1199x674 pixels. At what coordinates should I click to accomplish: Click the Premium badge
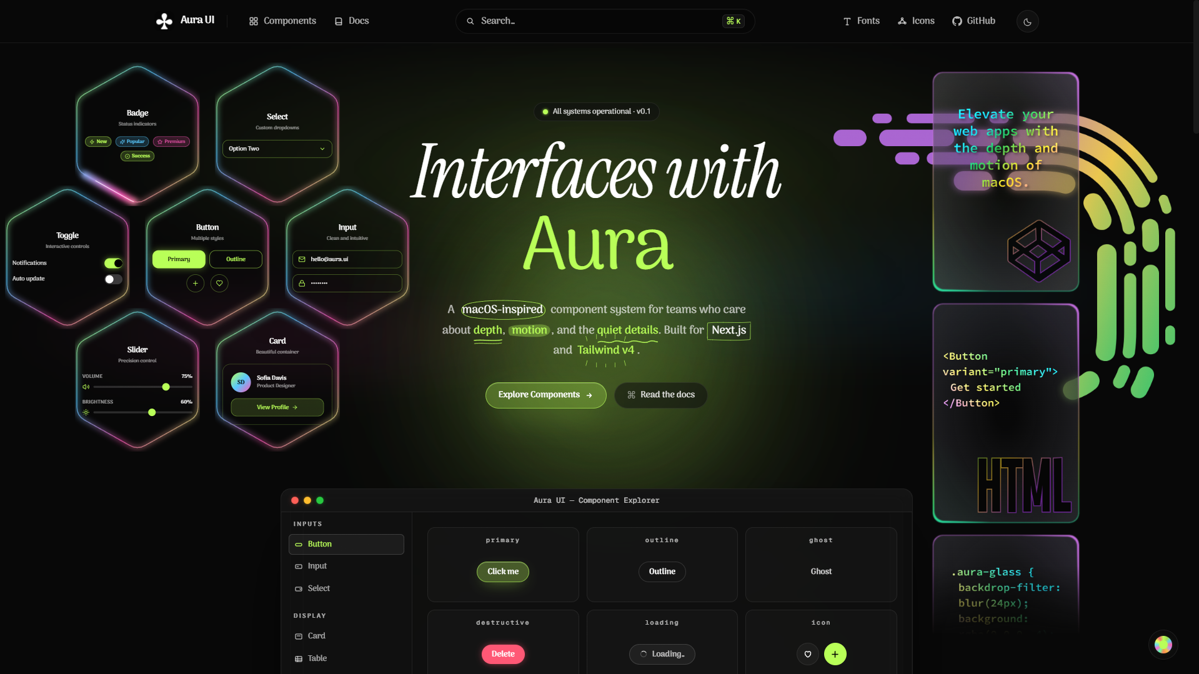click(171, 142)
